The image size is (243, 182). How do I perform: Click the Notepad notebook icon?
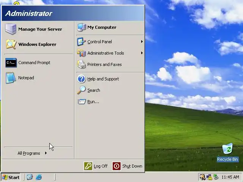pyautogui.click(x=11, y=78)
